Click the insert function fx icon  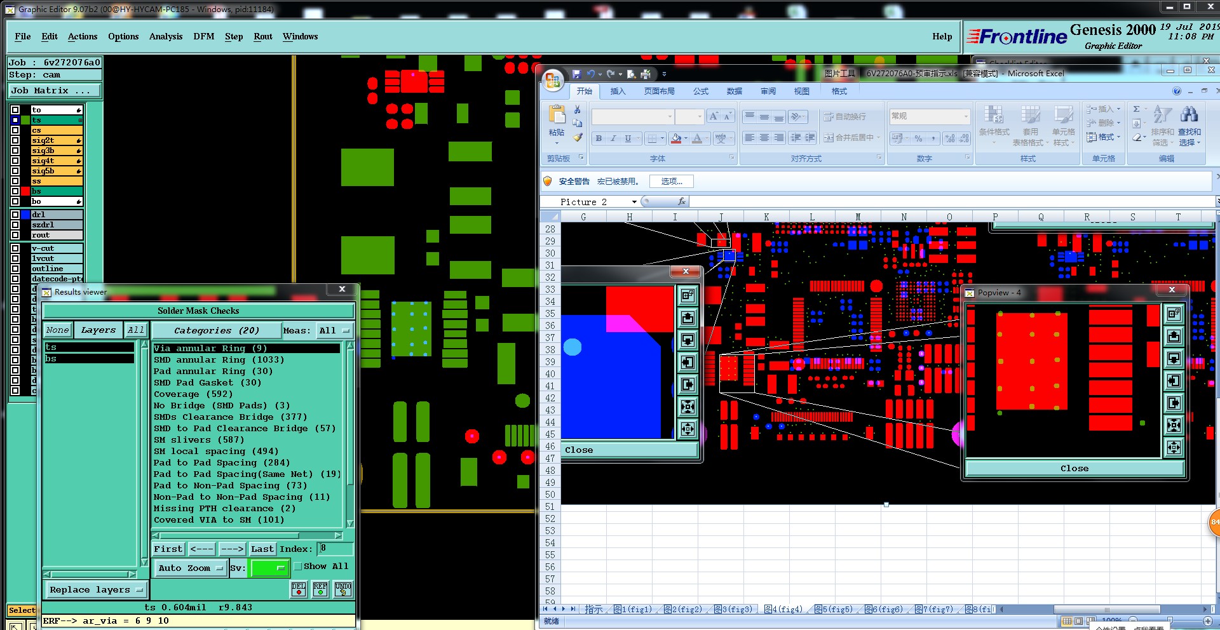[x=682, y=202]
